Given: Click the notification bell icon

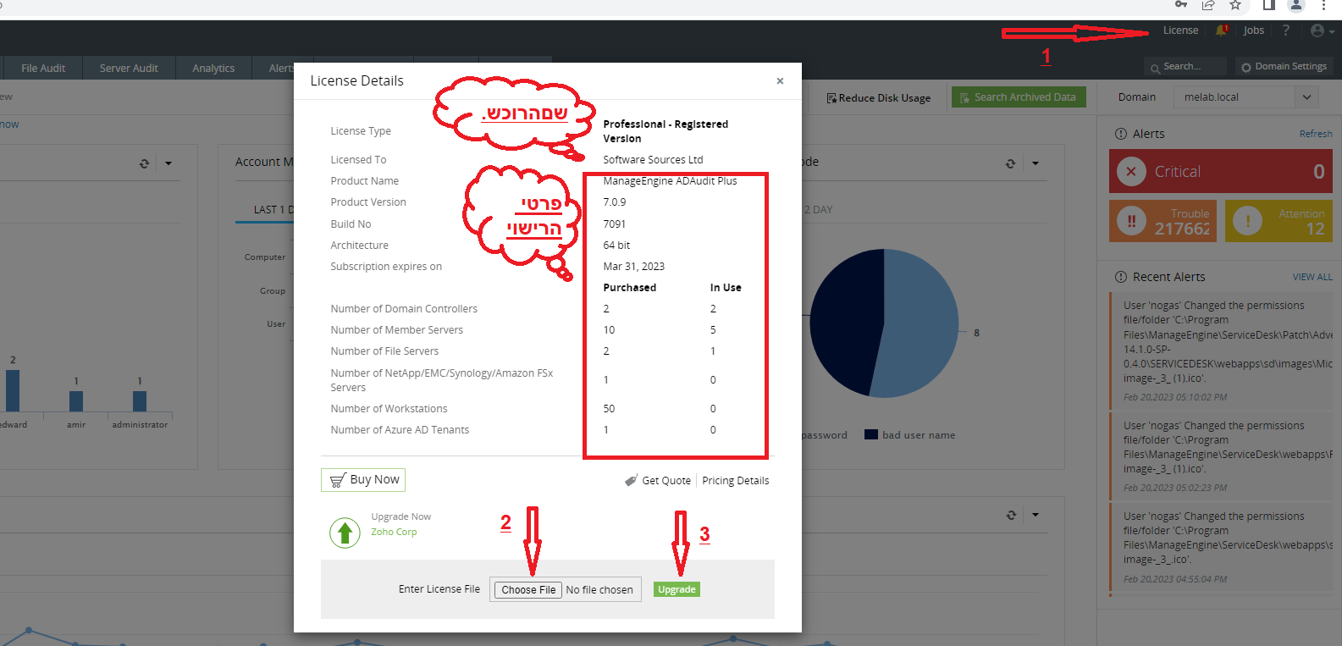Looking at the screenshot, I should tap(1221, 30).
